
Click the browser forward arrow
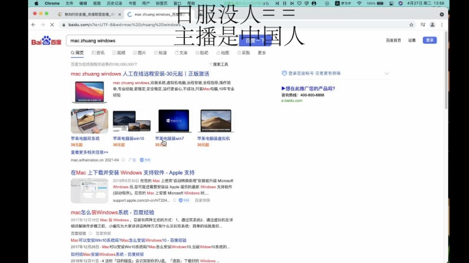tap(42, 25)
